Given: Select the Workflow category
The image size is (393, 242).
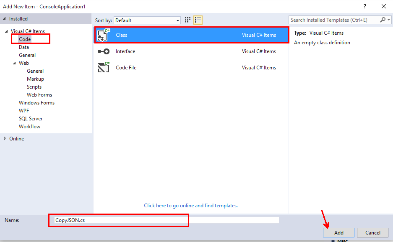Looking at the screenshot, I should click(29, 127).
